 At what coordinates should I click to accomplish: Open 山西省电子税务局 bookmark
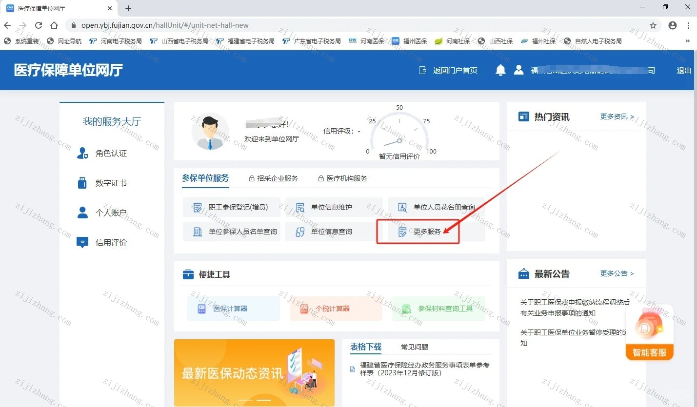[179, 41]
